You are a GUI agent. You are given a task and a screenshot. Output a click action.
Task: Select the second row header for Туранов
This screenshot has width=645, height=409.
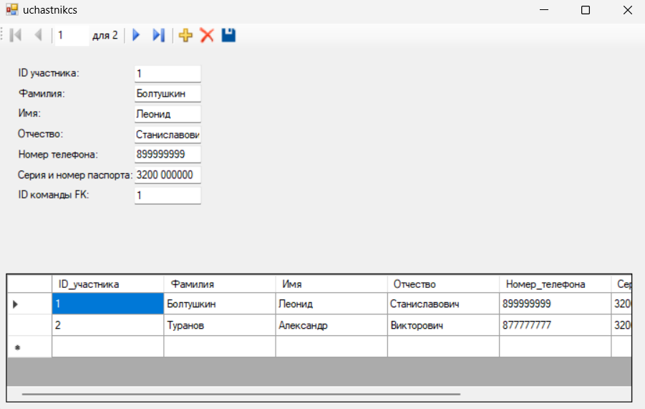click(x=29, y=325)
